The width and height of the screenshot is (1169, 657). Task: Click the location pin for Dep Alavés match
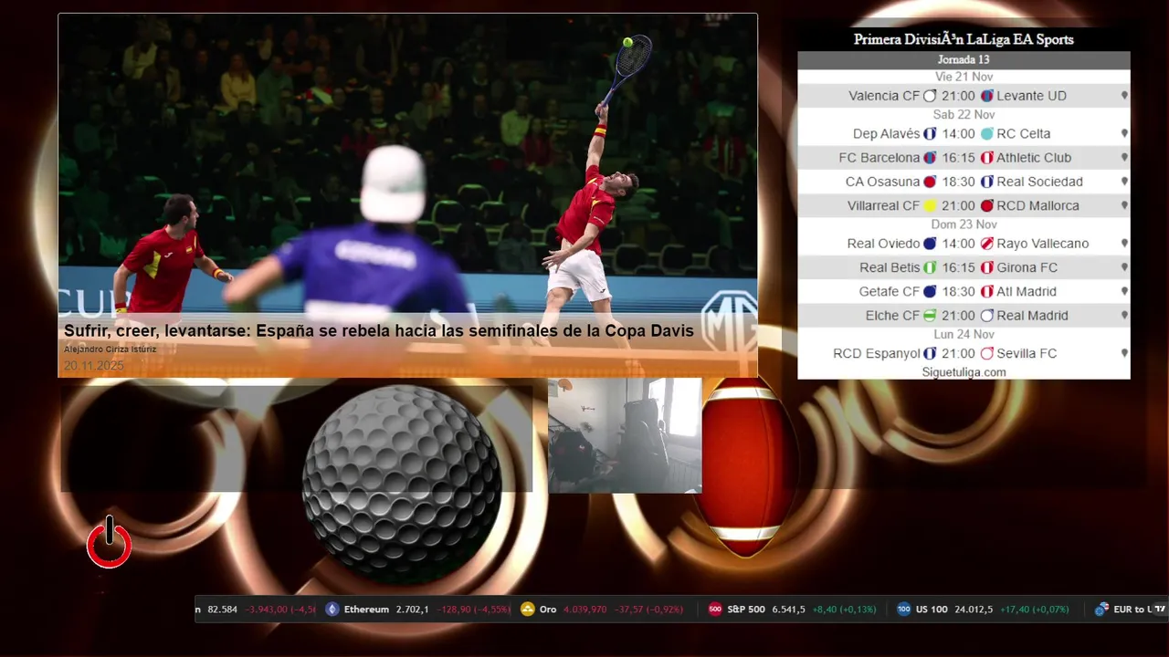pos(1124,134)
